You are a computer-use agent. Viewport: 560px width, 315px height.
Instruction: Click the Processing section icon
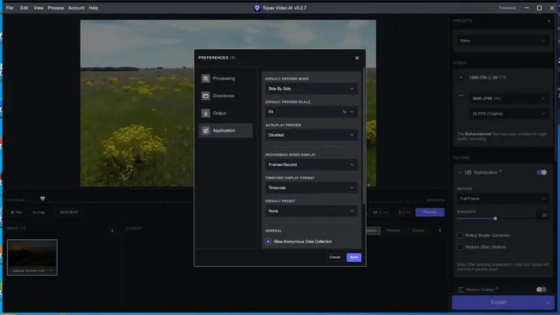206,78
